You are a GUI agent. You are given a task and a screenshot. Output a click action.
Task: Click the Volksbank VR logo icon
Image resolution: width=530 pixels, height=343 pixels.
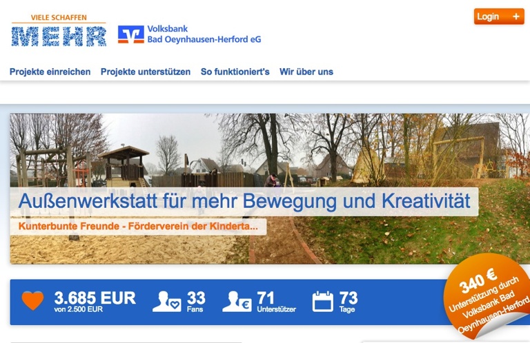click(131, 34)
